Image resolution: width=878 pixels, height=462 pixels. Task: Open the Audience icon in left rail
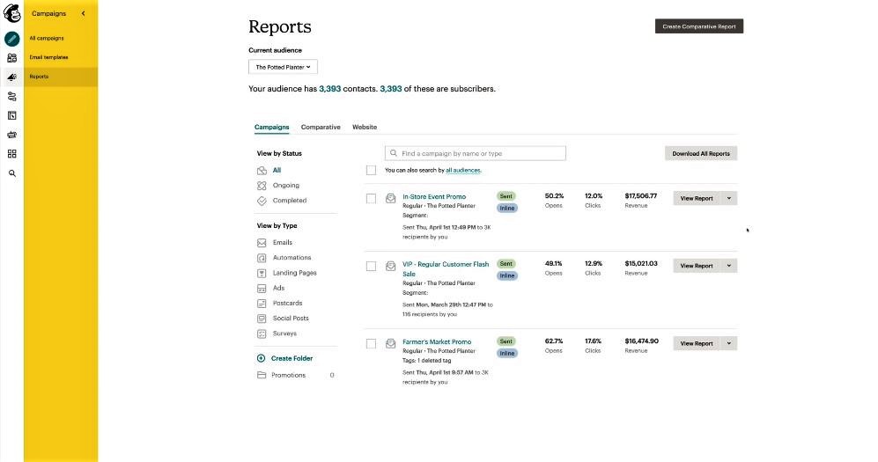11,57
